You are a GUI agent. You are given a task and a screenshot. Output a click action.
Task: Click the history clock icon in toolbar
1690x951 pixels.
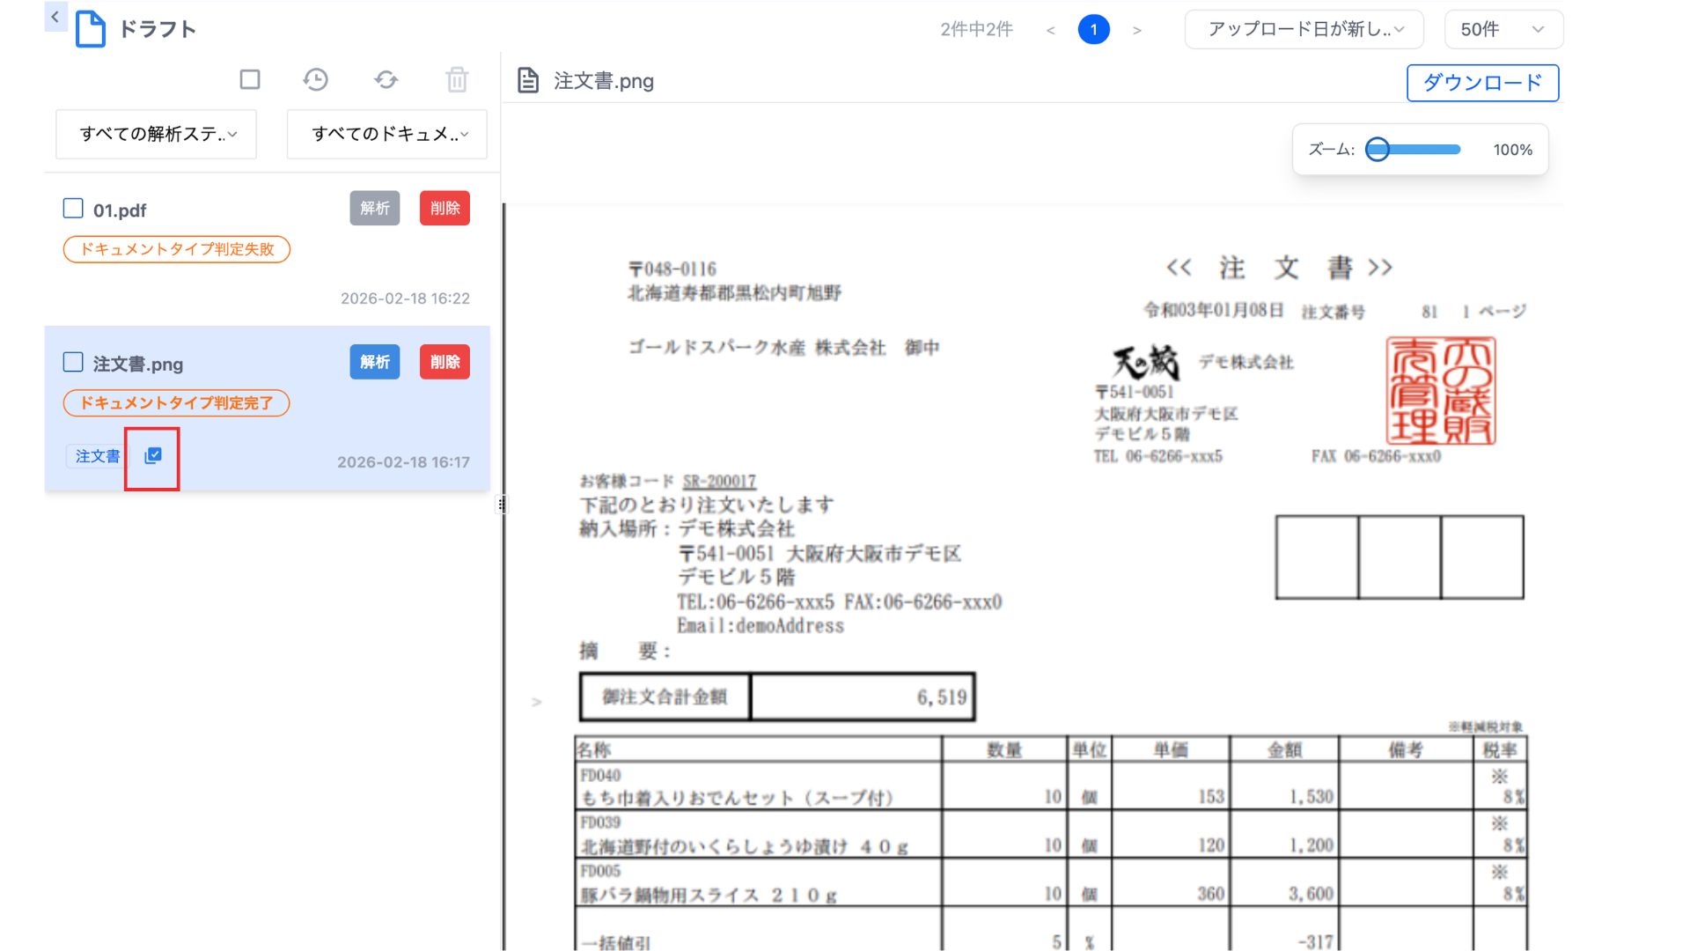point(315,80)
